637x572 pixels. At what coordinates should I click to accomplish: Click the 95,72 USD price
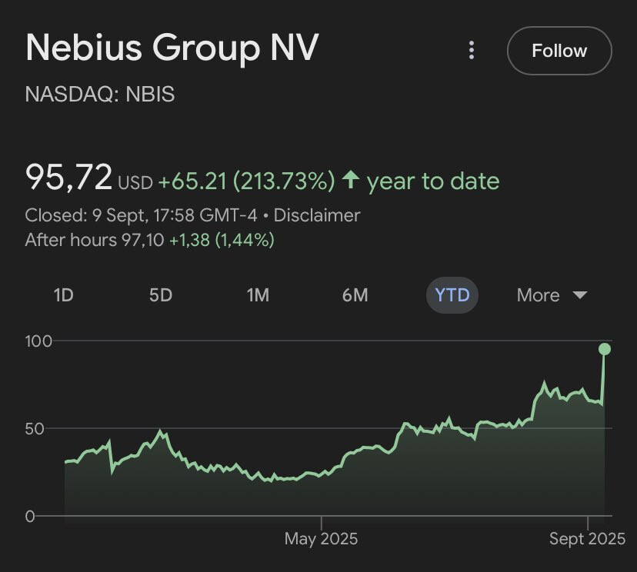[88, 179]
